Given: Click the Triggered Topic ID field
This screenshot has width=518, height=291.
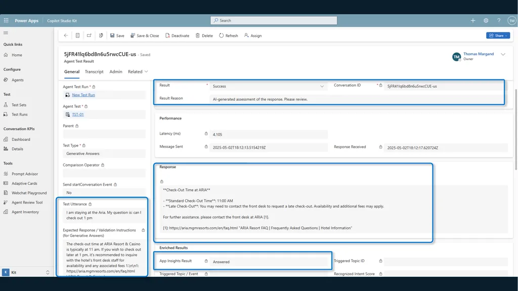Looking at the screenshot, I should coord(446,262).
